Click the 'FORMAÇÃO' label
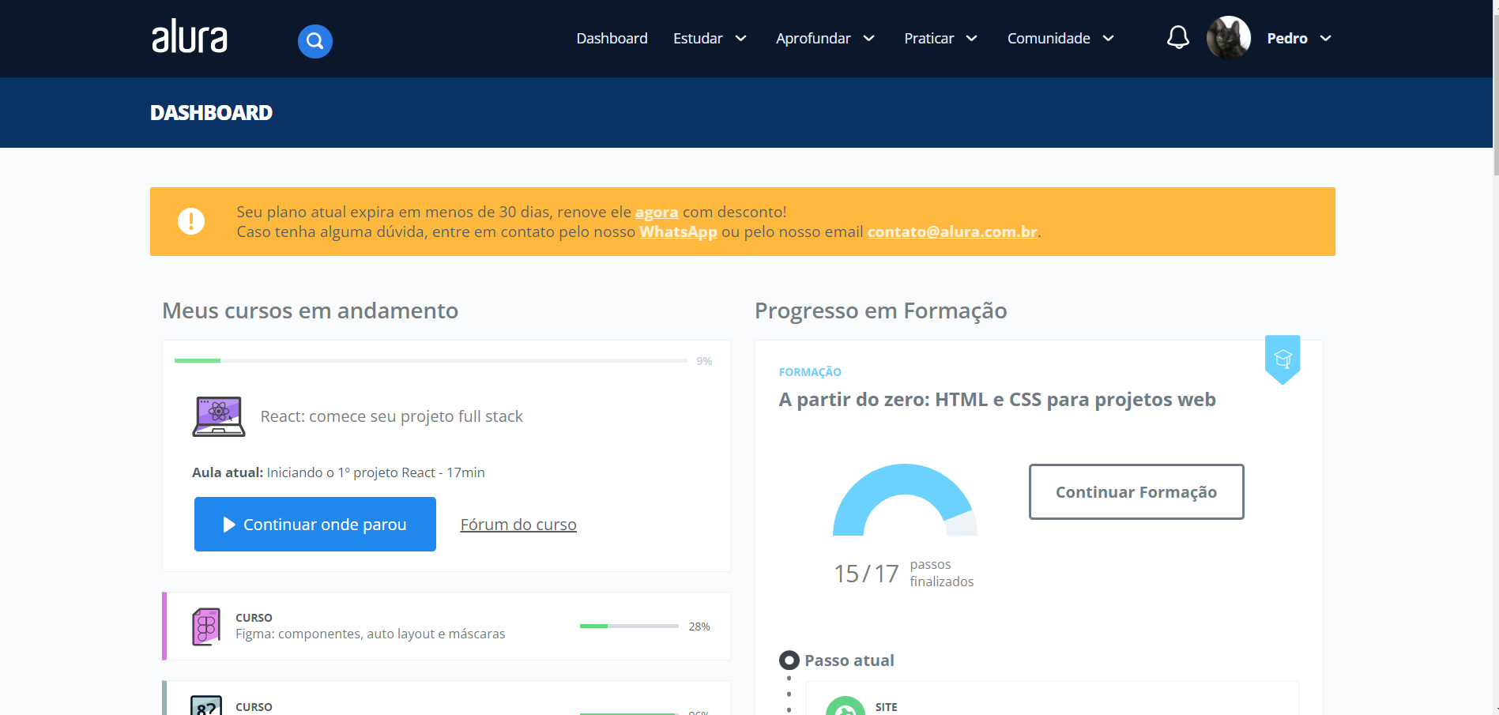 click(810, 372)
